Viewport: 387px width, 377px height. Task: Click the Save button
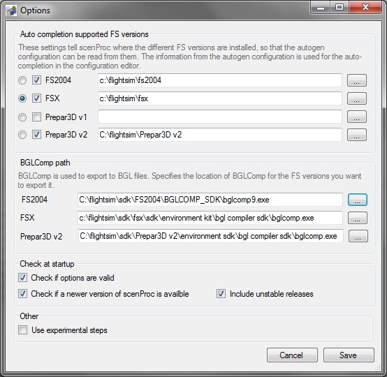[x=349, y=355]
